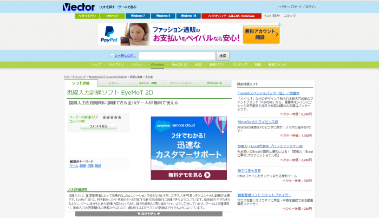Open the Windows 10 top category button
Image resolution: width=379 pixels, height=218 pixels.
(x=187, y=16)
